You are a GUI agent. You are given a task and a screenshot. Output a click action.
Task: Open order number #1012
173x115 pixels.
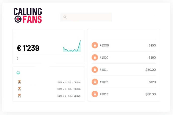coord(104,82)
